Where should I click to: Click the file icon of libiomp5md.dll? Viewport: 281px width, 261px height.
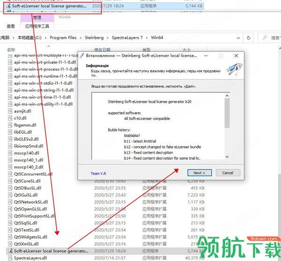10,146
